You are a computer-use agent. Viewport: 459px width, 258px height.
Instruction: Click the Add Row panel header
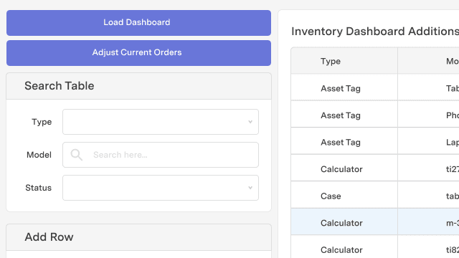point(138,237)
